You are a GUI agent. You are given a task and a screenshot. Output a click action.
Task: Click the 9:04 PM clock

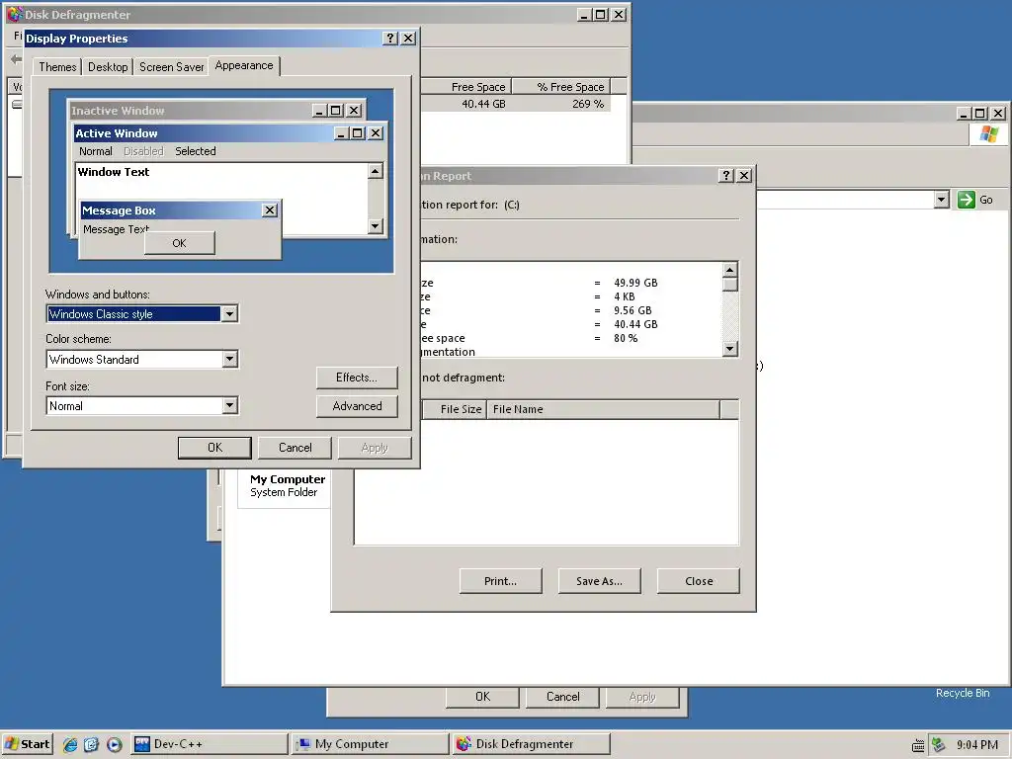[977, 745]
